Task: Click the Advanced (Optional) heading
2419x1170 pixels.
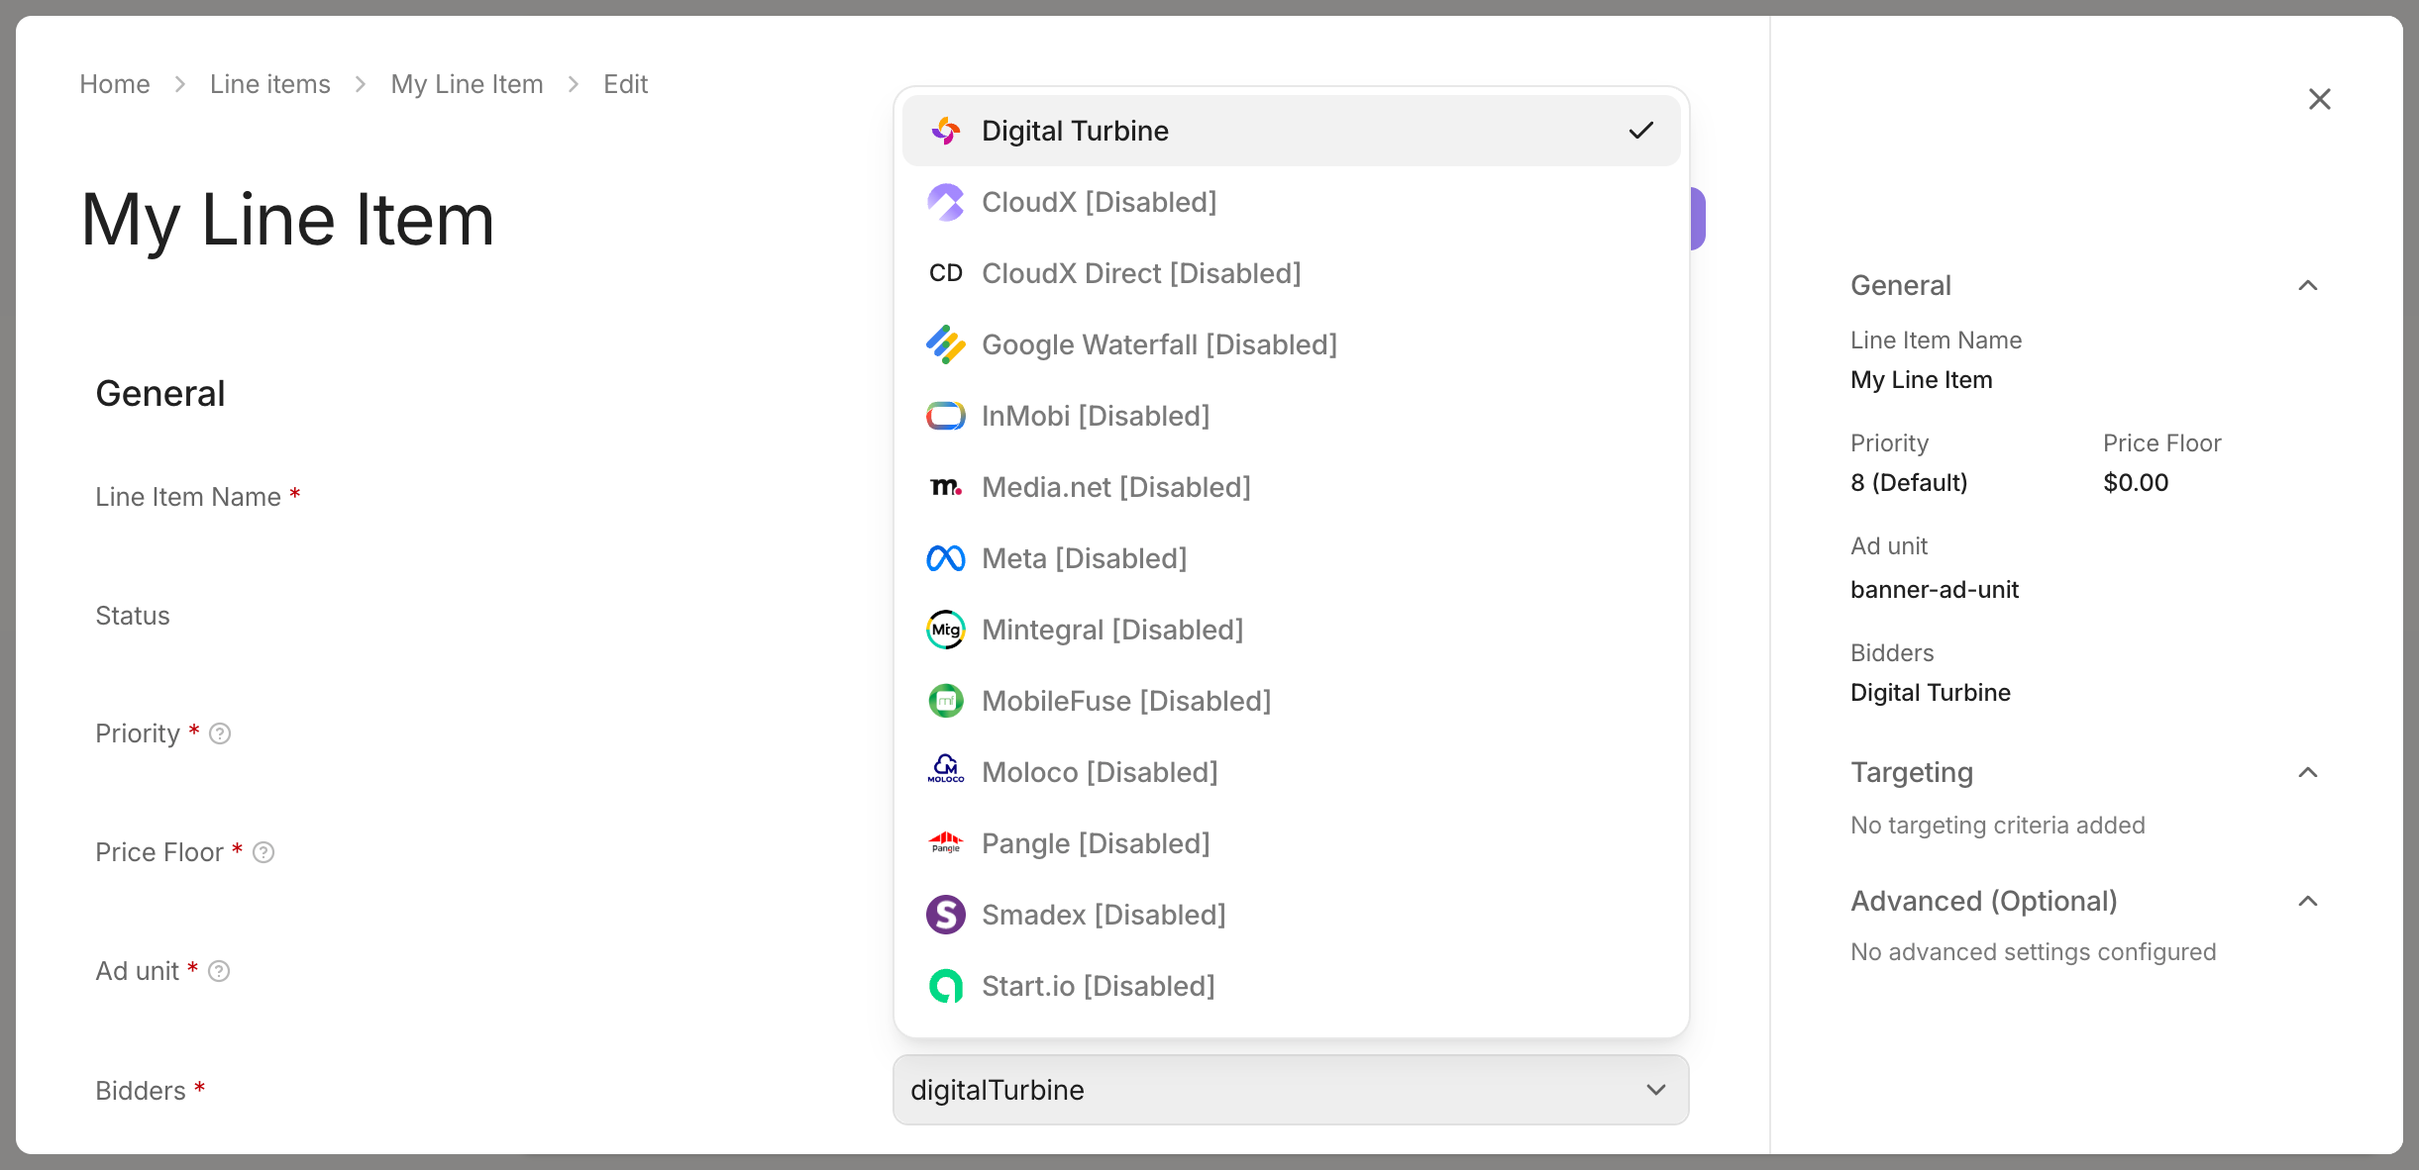Action: 1984,901
